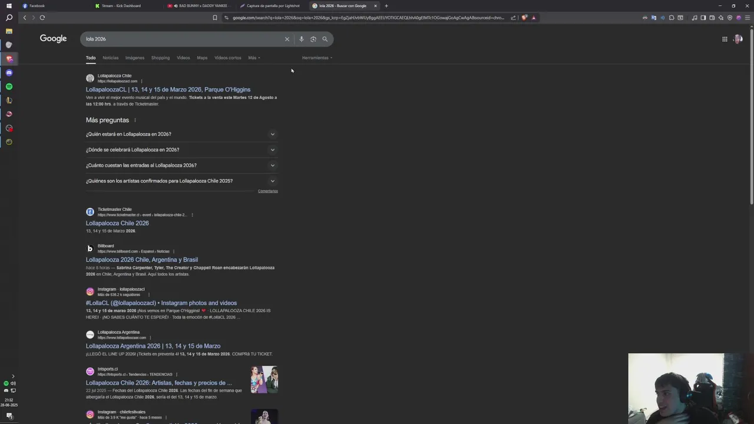Screen dimensions: 754x424
Task: Open 'Lollapalooza Chile 2026: Artistas, fechas y precios' link
Action: pyautogui.click(x=159, y=383)
